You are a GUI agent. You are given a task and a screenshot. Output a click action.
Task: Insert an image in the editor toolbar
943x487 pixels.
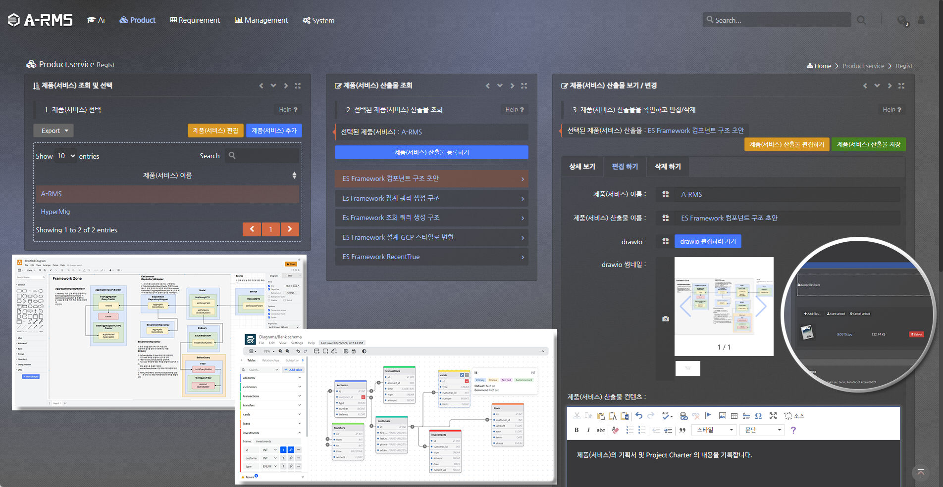722,416
